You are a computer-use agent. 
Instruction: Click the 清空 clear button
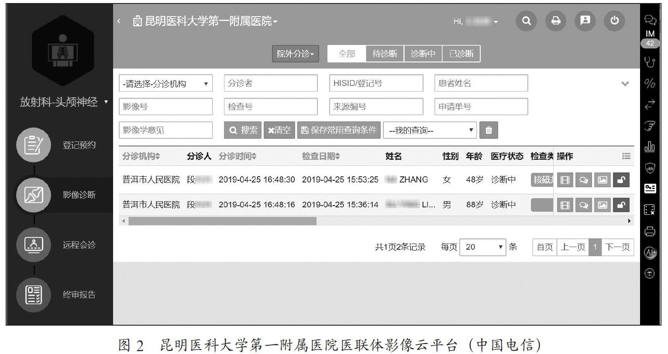pos(279,130)
